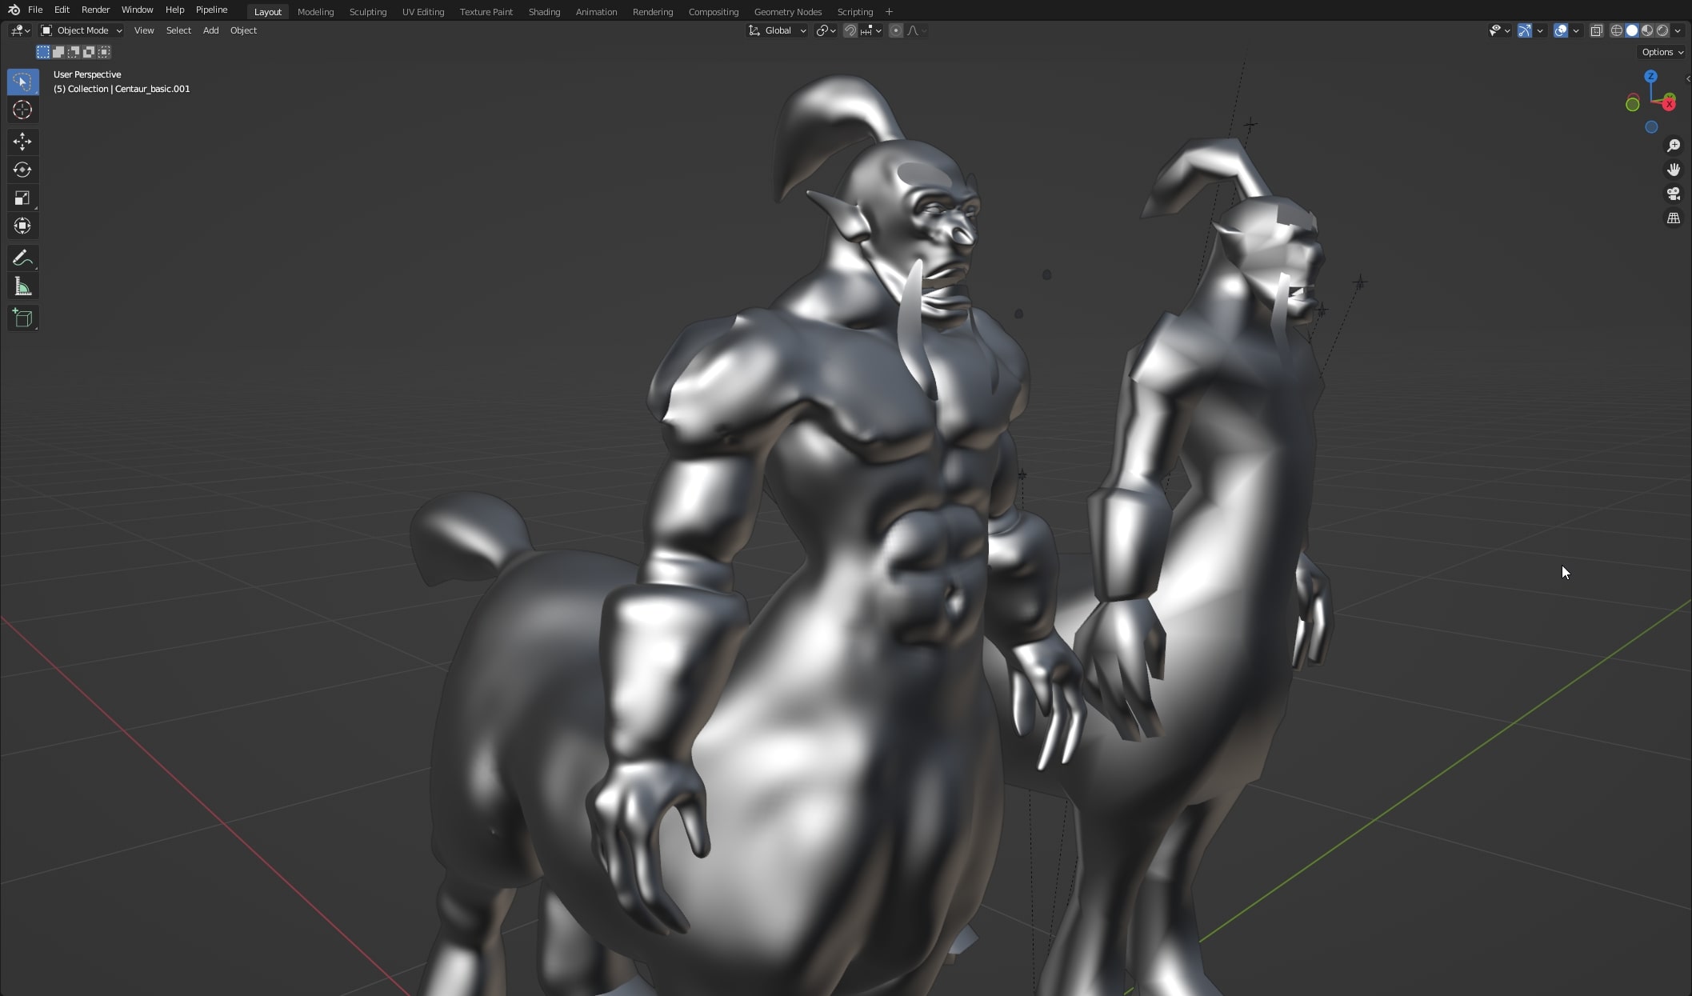The height and width of the screenshot is (996, 1692).
Task: Toggle X-Ray mode
Action: [1596, 30]
